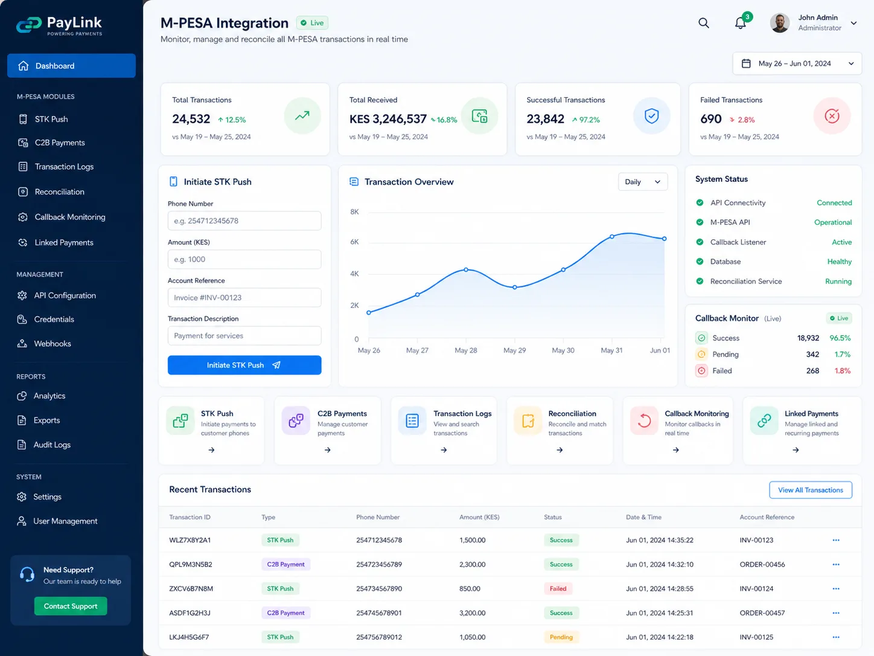This screenshot has width=874, height=656.
Task: Open the Daily interval dropdown
Action: pos(643,182)
